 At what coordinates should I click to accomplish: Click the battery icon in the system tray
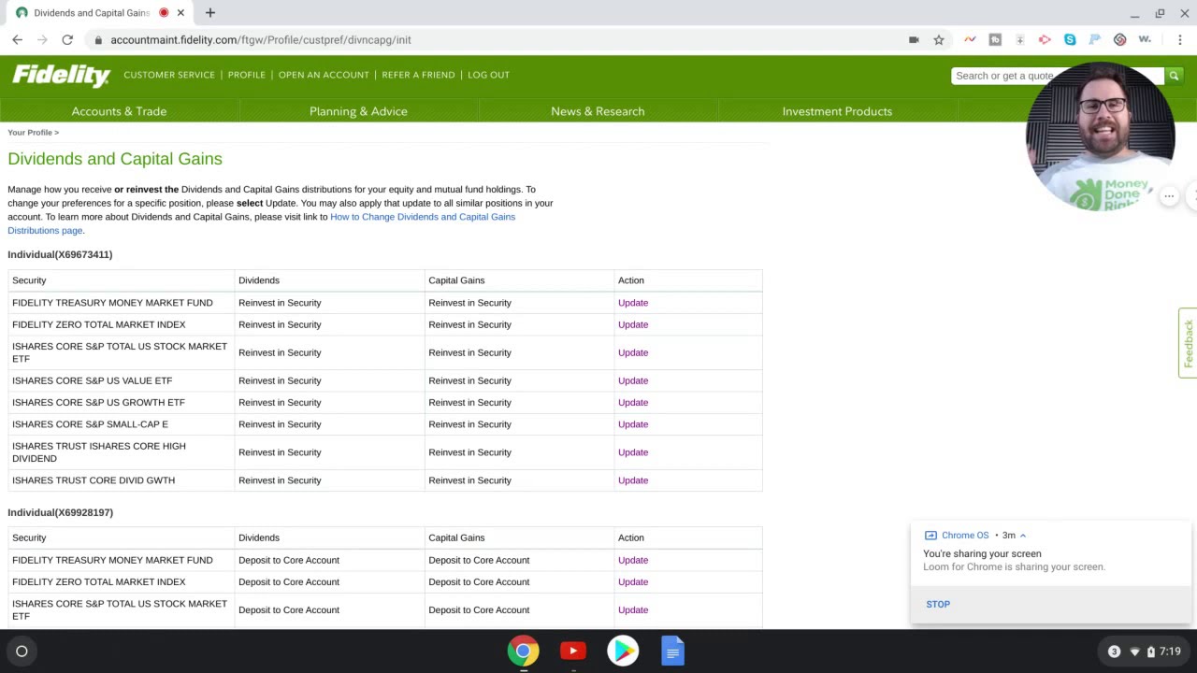coord(1150,652)
